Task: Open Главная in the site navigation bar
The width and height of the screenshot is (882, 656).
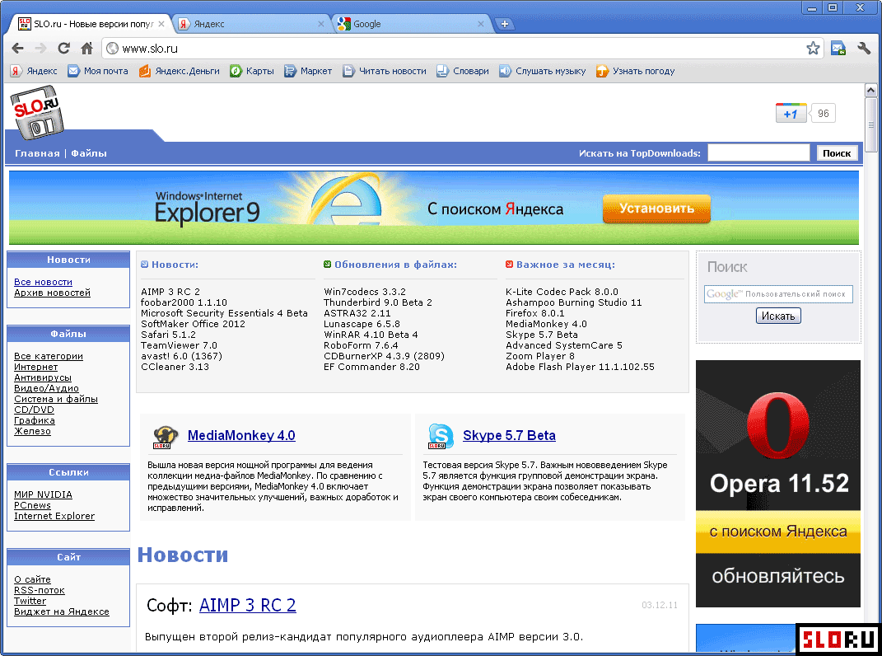Action: coord(37,153)
